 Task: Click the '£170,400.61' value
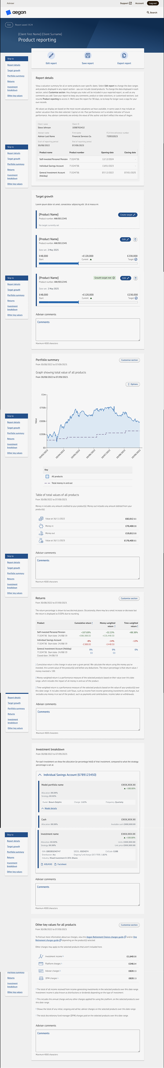130,541
